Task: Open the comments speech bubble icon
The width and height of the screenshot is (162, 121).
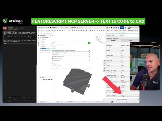Action: point(38,35)
